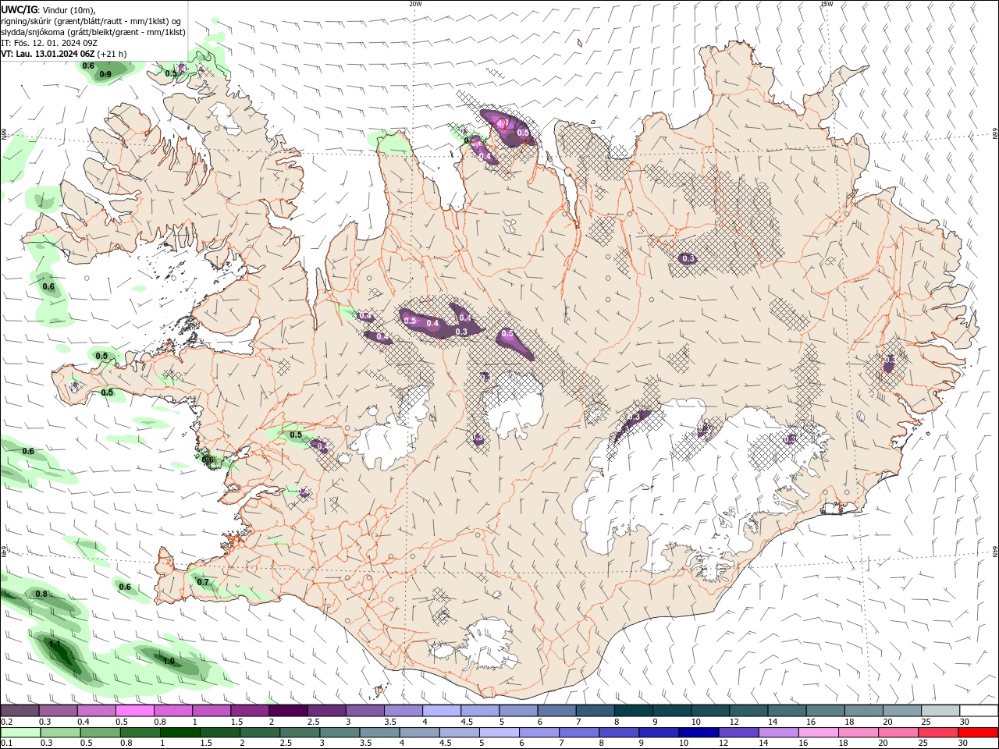Click the '0.7' rain value near Reykjanes

pos(203,582)
